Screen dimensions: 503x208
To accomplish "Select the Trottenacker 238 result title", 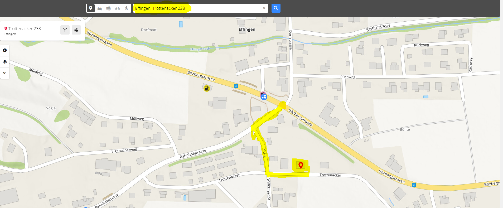I will point(25,28).
